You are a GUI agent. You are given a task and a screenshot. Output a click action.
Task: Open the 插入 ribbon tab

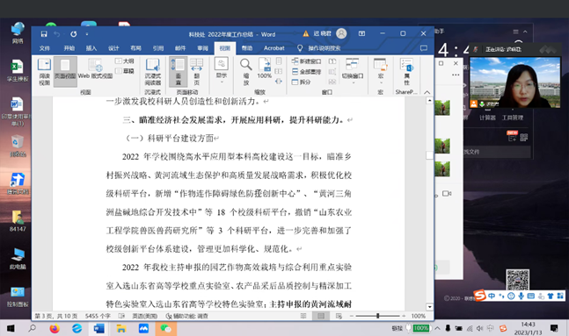(x=91, y=48)
